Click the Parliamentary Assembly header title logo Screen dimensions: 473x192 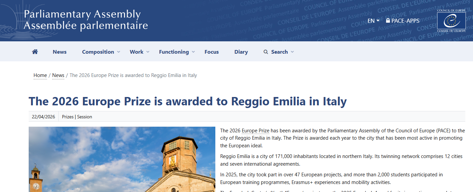pyautogui.click(x=86, y=20)
